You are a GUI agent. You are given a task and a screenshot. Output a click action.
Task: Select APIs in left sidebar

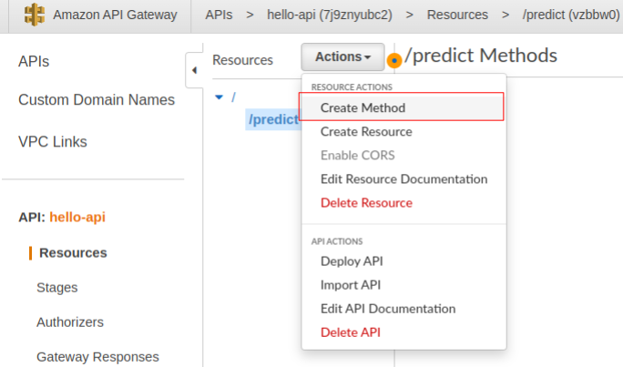pyautogui.click(x=34, y=62)
